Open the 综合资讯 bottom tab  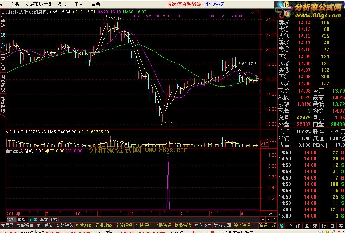242,226
